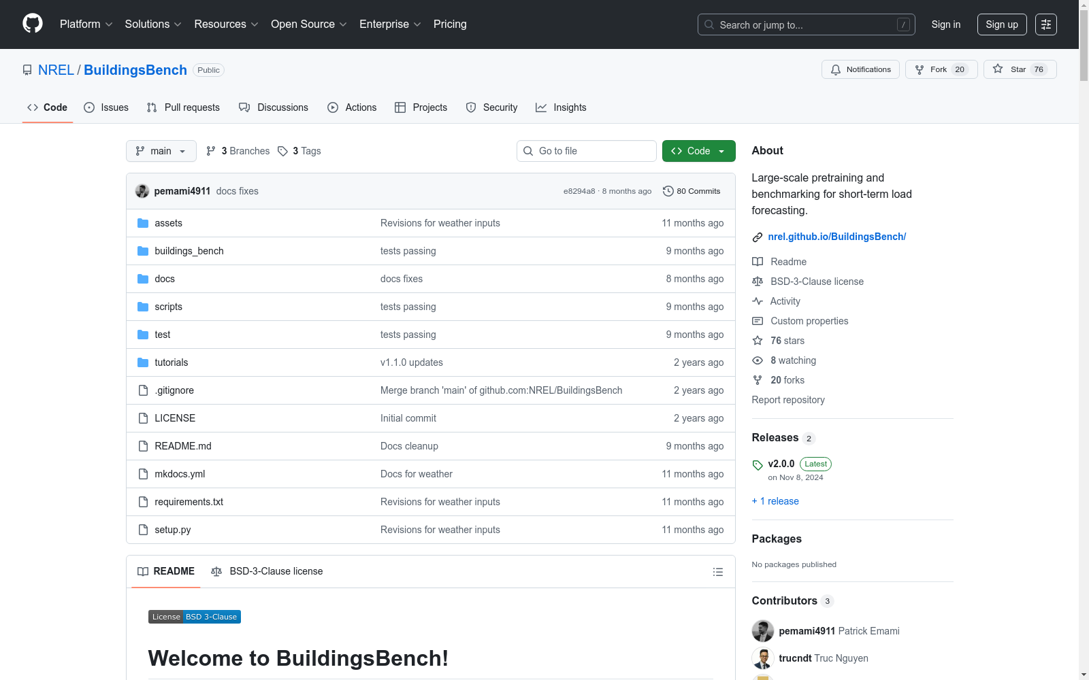Switch to the Insights tab
Image resolution: width=1089 pixels, height=680 pixels.
click(561, 107)
